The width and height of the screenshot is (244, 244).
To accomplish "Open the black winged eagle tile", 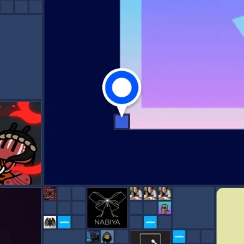I will (50, 222).
